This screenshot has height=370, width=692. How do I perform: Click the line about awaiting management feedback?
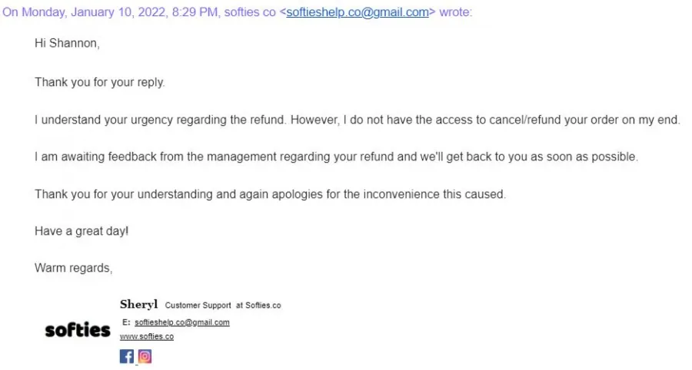(336, 157)
